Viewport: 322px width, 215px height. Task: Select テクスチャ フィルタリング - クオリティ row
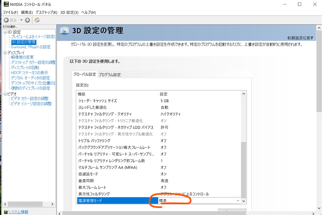(x=158, y=114)
